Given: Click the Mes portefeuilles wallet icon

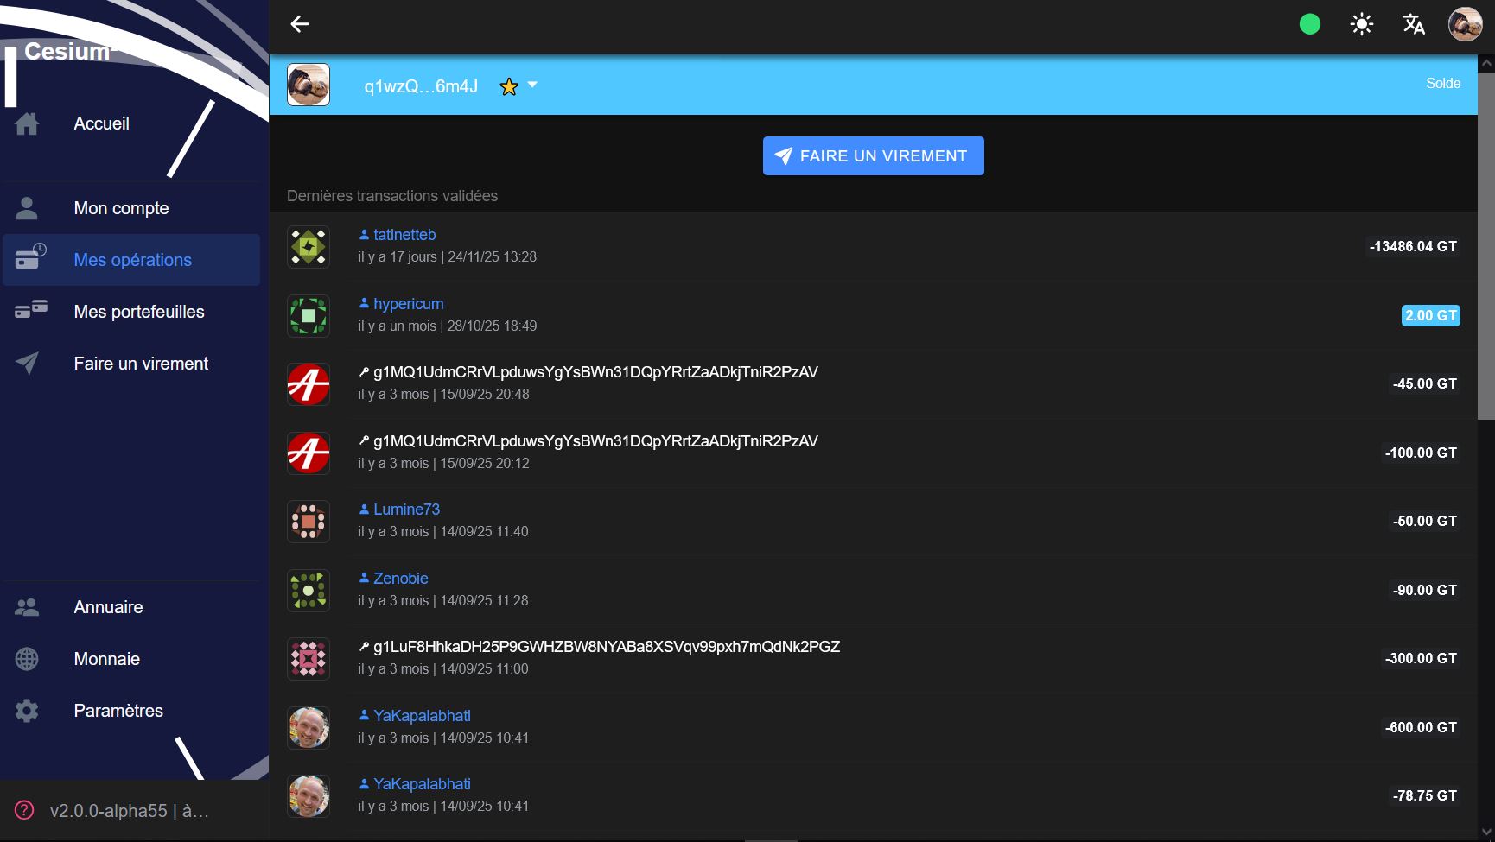Looking at the screenshot, I should (x=30, y=311).
